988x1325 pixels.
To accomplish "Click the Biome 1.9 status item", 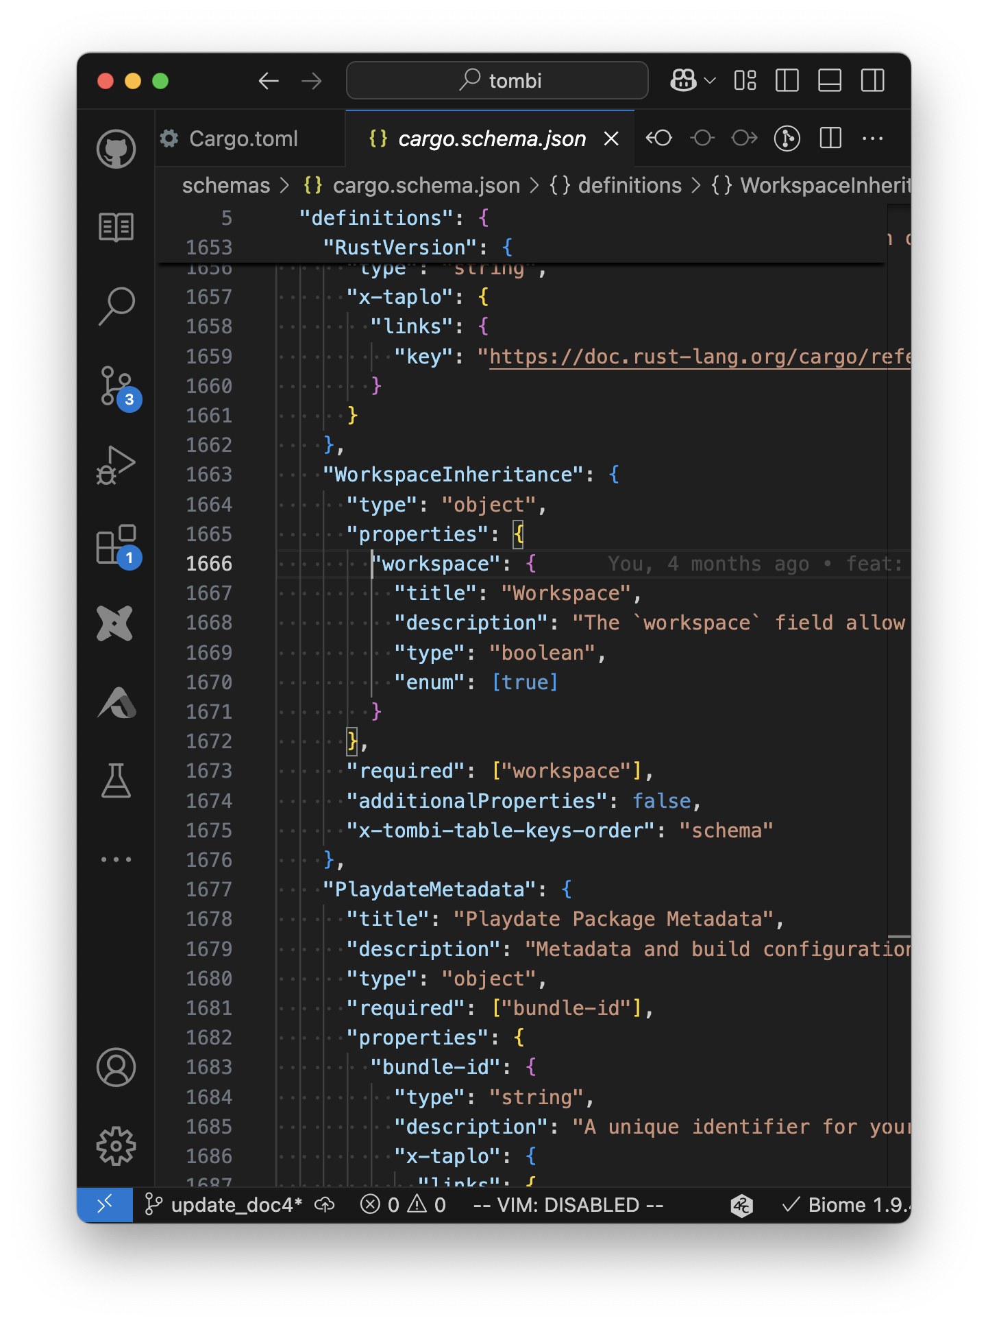I will 846,1205.
